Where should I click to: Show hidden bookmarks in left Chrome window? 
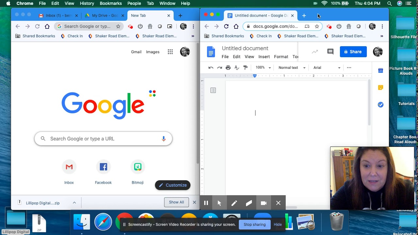(193, 36)
